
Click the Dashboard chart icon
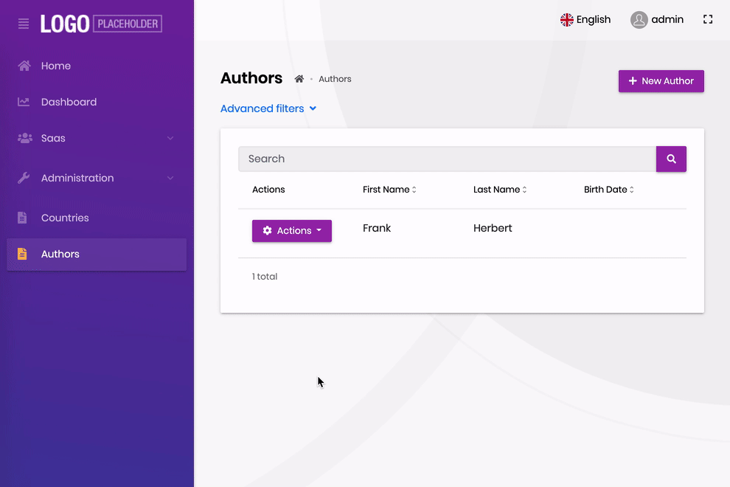coord(24,102)
